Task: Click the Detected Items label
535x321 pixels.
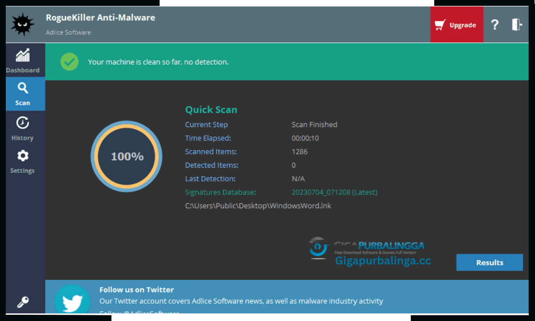Action: click(212, 165)
